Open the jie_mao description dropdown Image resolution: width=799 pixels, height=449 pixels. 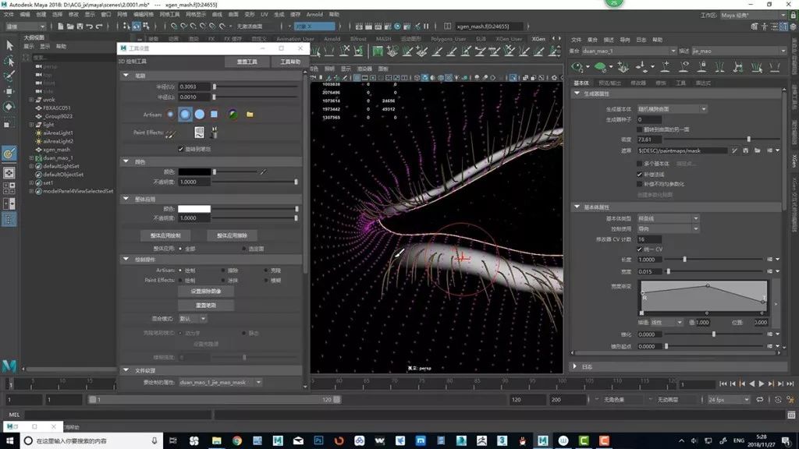739,51
